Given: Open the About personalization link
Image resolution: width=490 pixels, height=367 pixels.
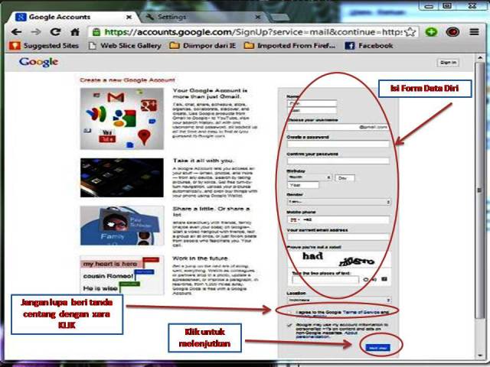Looking at the screenshot, I should (x=327, y=335).
